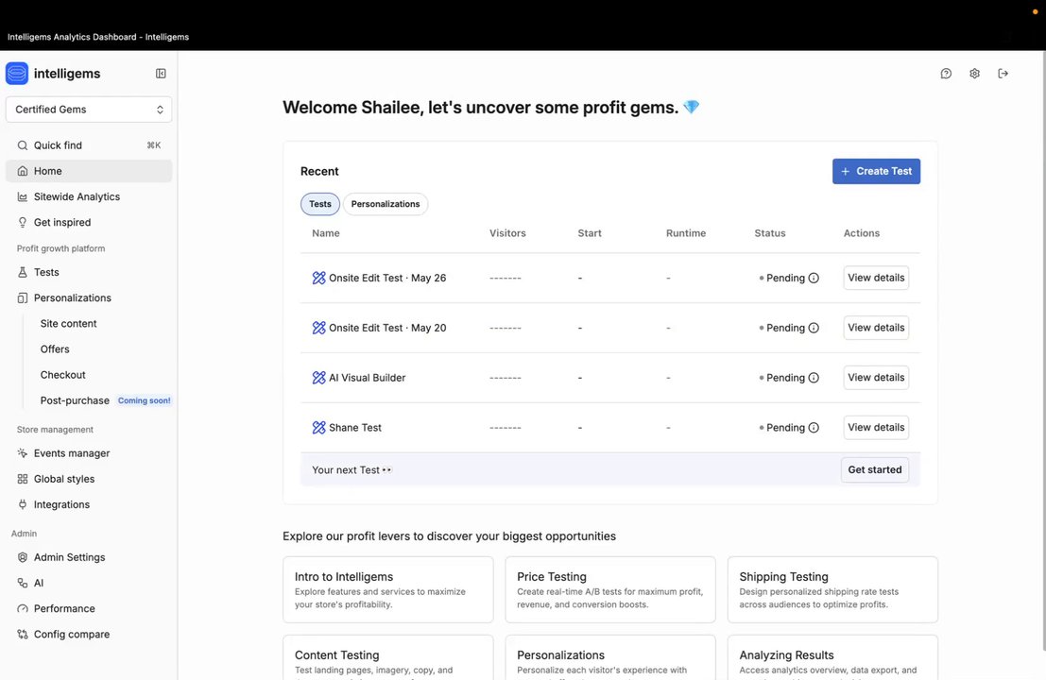View details of Onsite Edit Test May 26

[x=876, y=278]
